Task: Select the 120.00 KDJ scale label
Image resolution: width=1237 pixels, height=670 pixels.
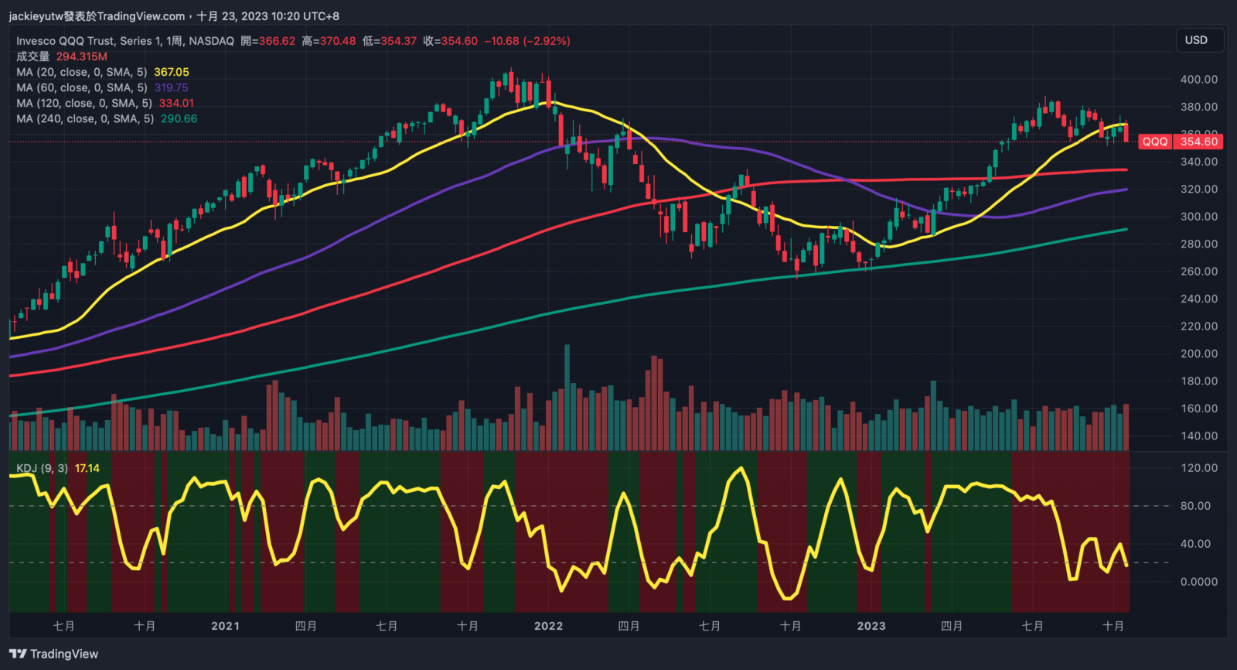Action: point(1198,468)
